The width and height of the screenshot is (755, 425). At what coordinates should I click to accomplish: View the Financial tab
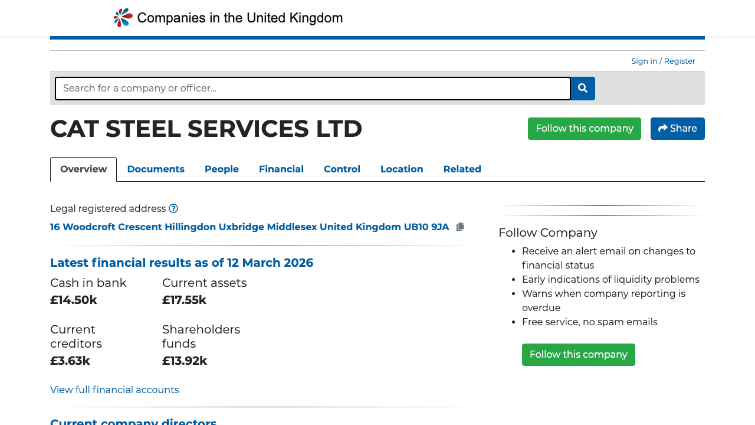point(281,169)
